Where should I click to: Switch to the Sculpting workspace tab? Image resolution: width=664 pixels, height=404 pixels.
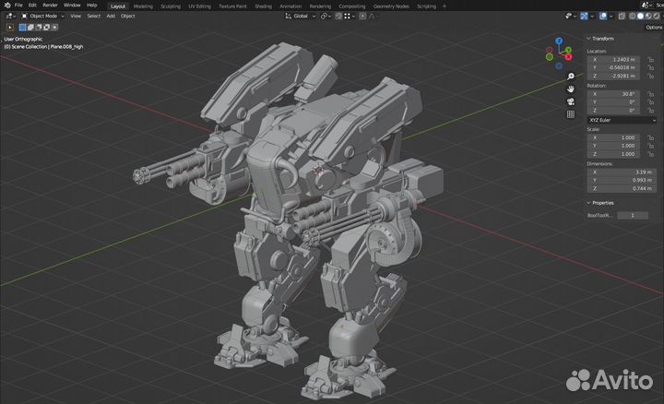171,6
